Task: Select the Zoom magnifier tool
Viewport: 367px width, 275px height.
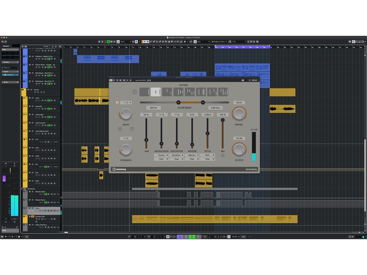Action: pos(166,42)
